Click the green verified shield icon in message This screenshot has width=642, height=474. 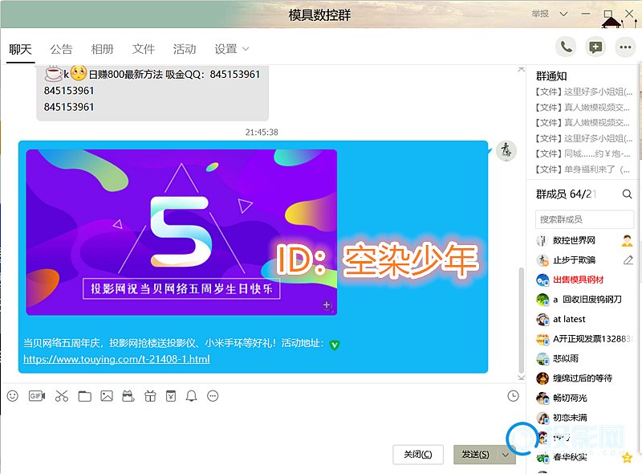[335, 345]
